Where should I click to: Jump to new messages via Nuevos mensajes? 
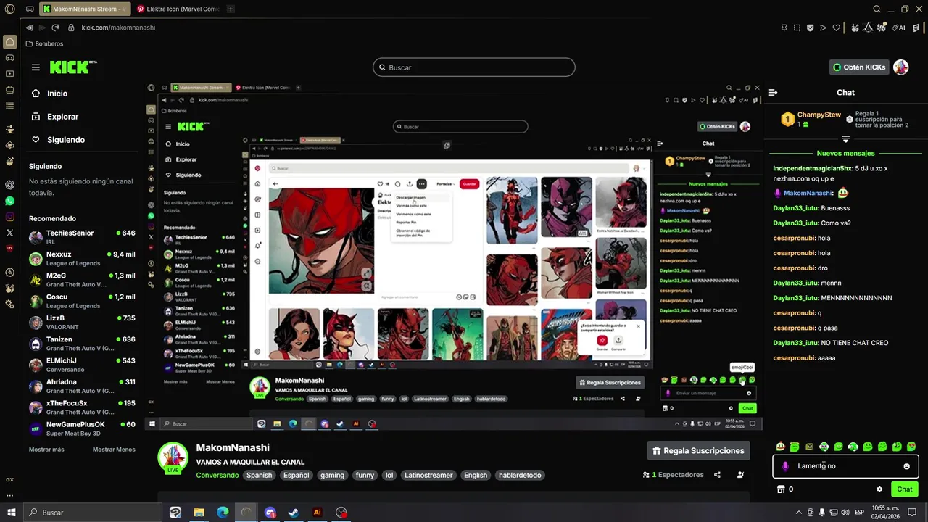click(845, 153)
